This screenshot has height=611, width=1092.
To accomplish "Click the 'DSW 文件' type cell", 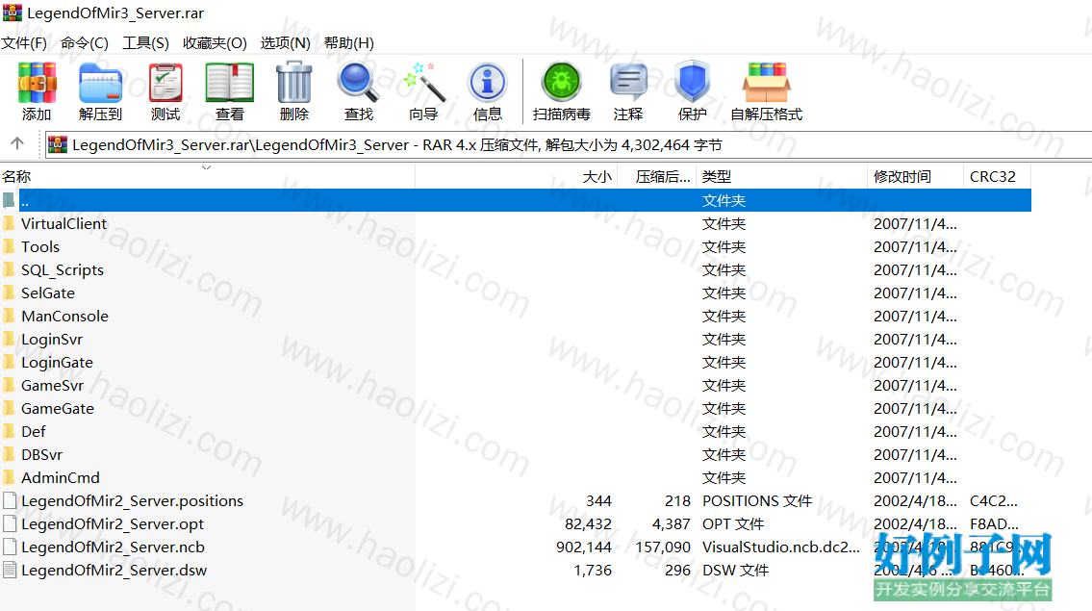I will pyautogui.click(x=735, y=570).
